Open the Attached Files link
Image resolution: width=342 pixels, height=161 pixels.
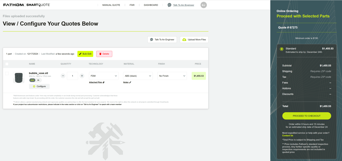point(97,82)
